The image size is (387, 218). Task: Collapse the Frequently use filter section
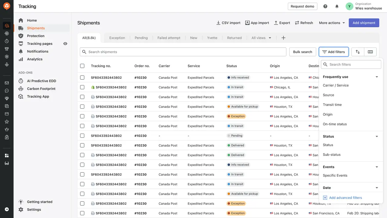377,77
